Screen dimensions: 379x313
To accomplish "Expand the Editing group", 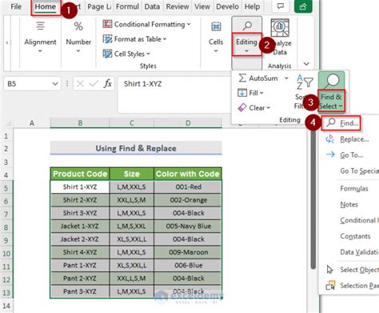I will tap(246, 44).
